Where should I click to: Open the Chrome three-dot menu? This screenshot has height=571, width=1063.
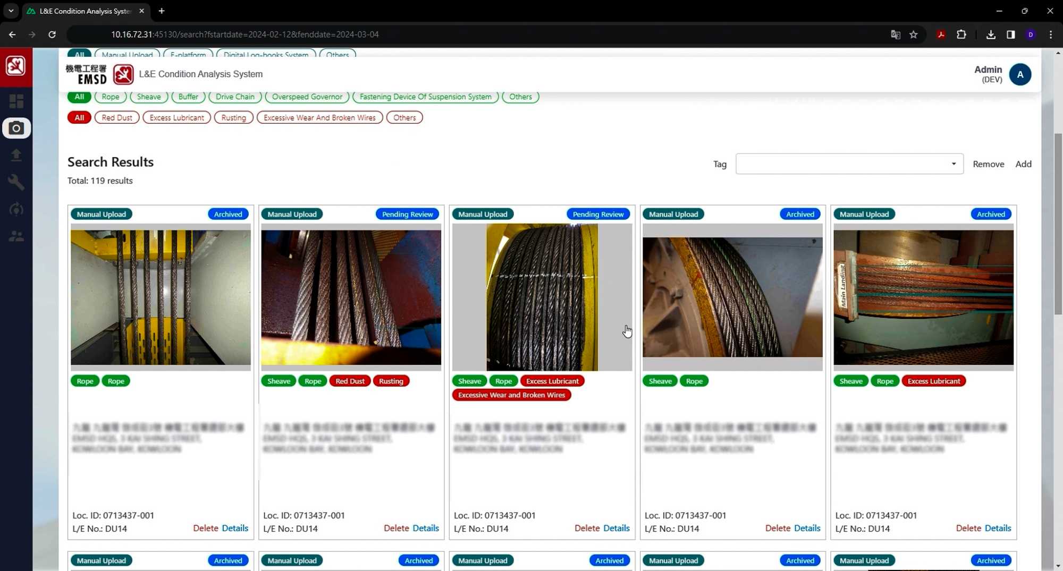tap(1050, 35)
